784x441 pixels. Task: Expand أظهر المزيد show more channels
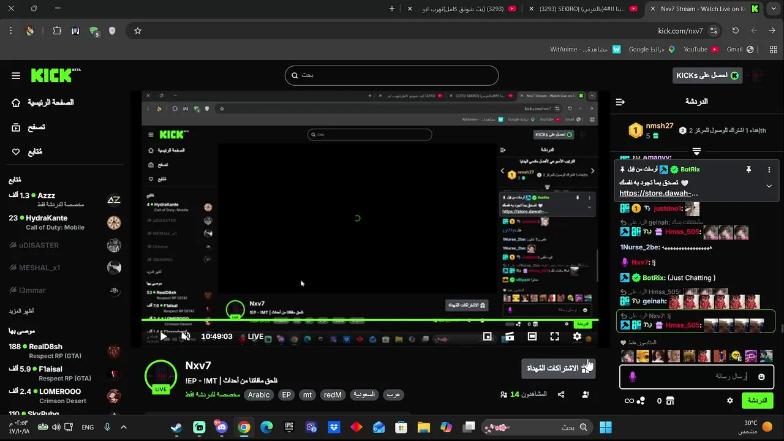pos(21,311)
